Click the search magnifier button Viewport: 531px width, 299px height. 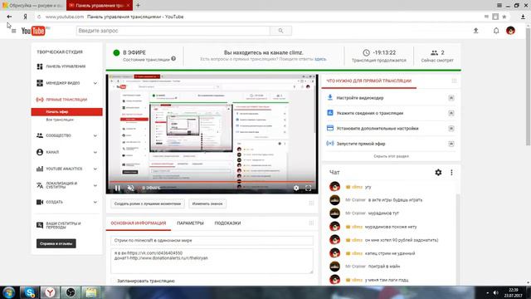pos(280,31)
